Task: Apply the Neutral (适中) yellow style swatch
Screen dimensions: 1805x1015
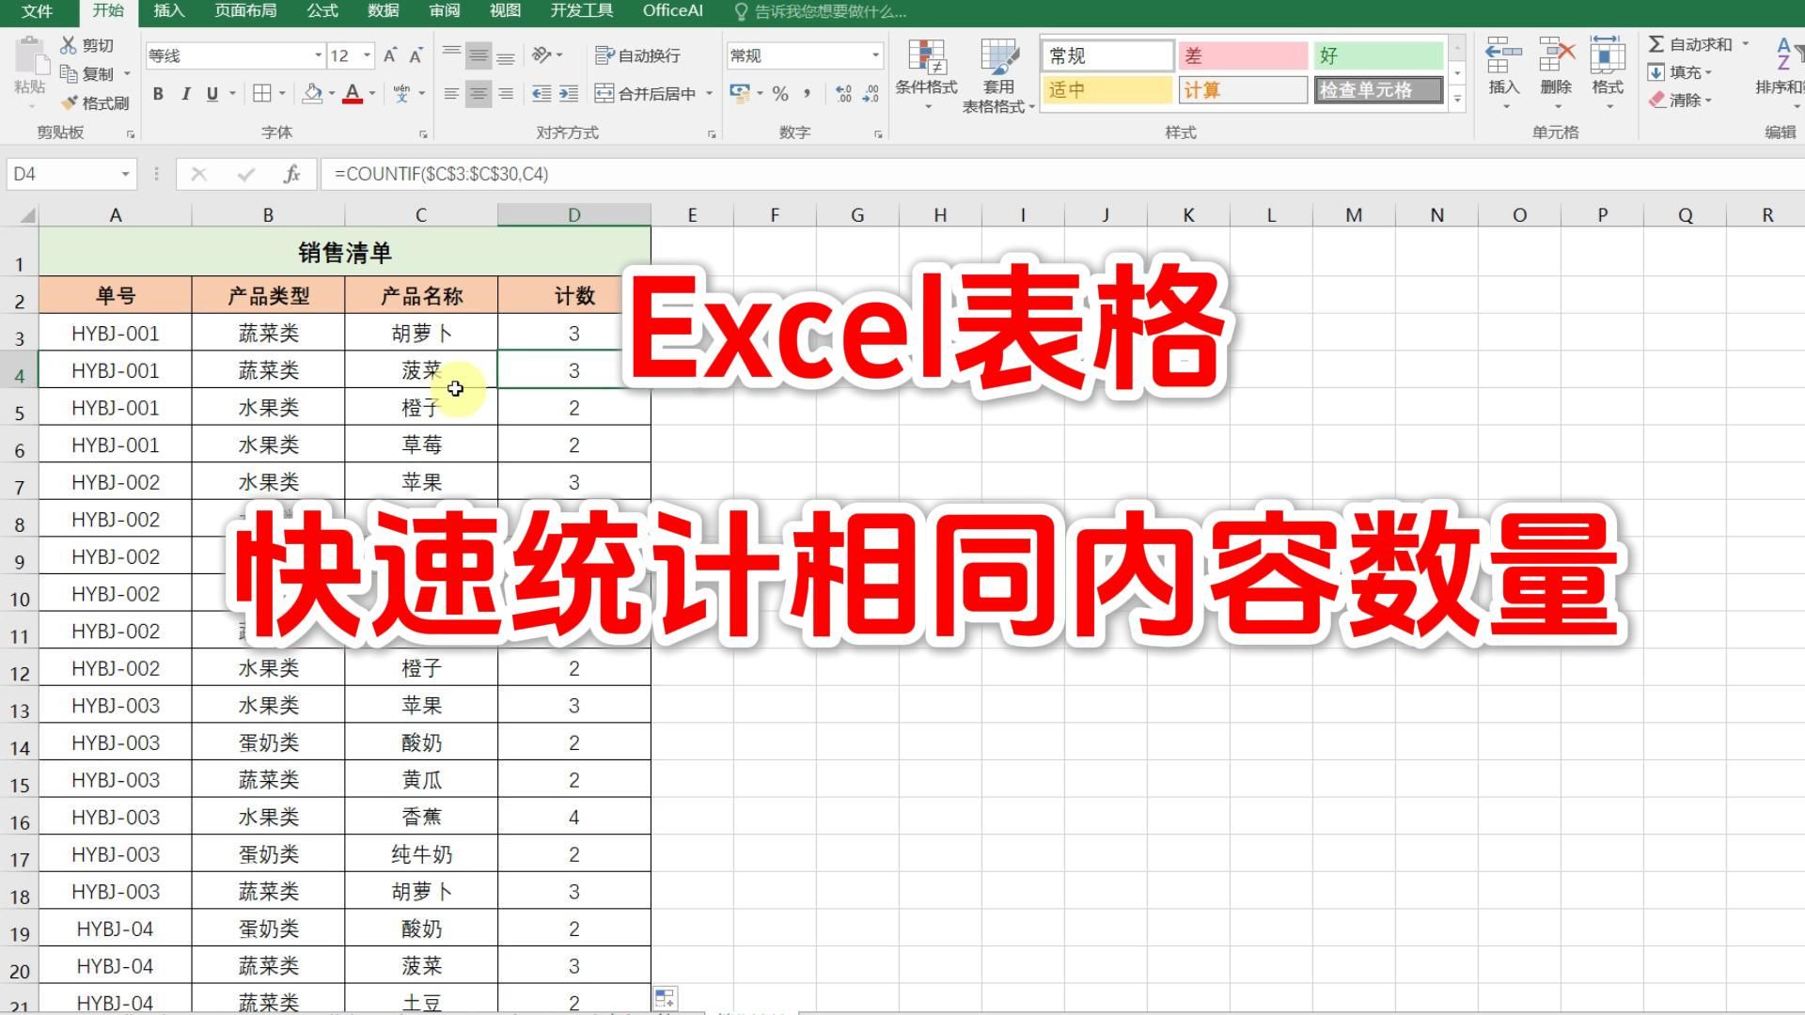Action: pos(1107,90)
